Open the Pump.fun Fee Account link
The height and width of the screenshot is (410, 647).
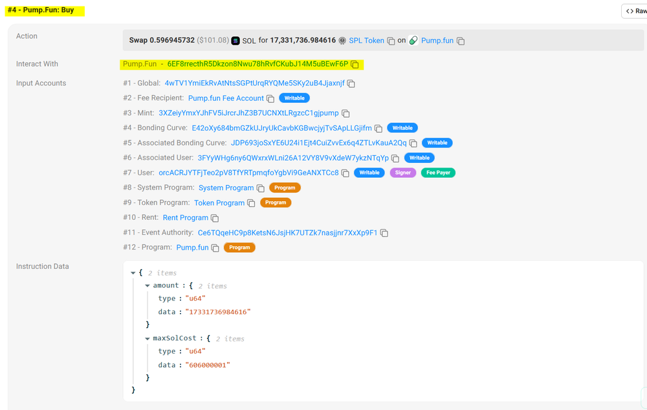226,98
